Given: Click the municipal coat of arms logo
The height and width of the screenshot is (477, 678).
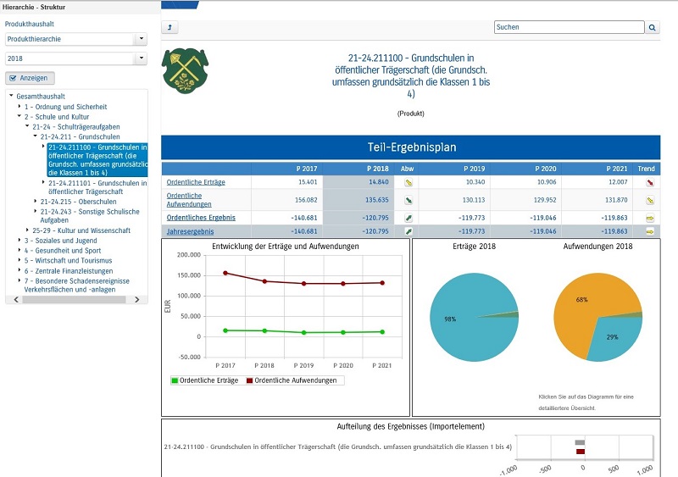Looking at the screenshot, I should (x=181, y=70).
